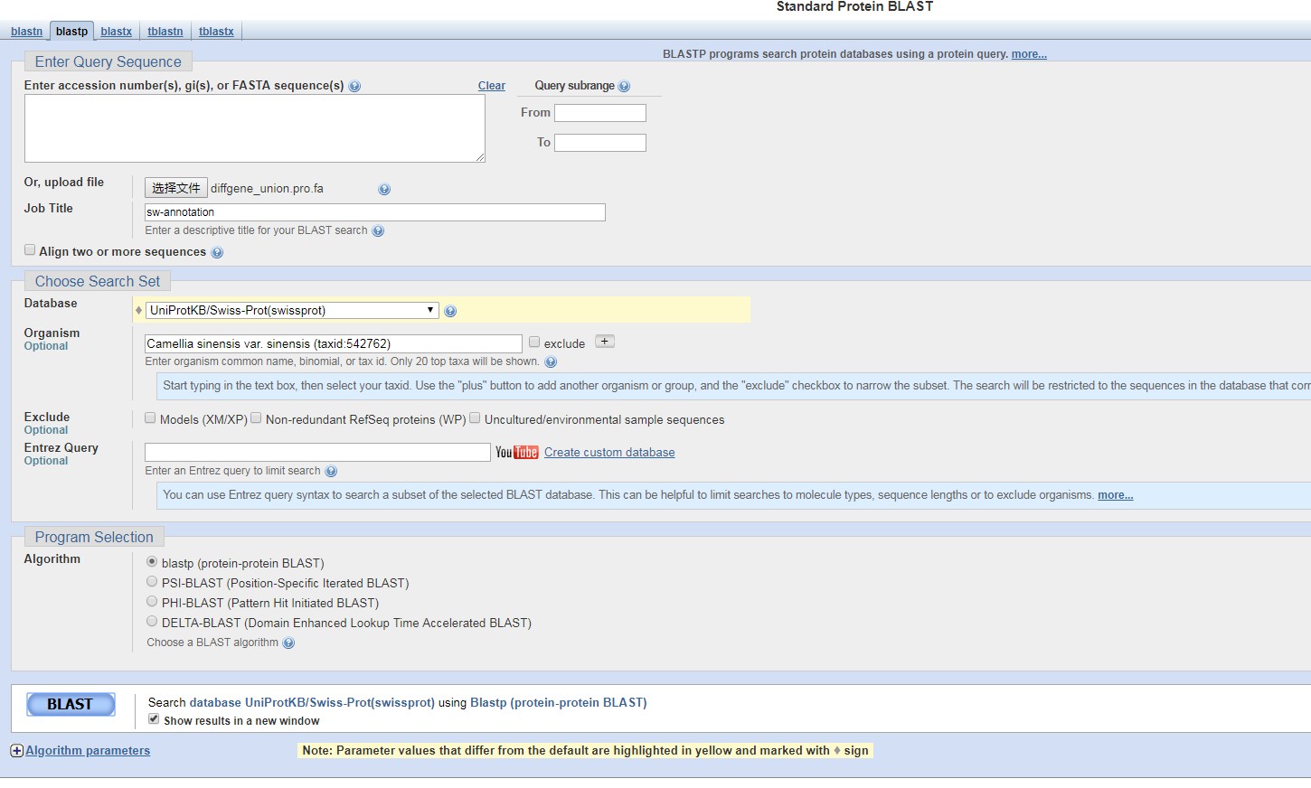This screenshot has height=788, width=1311.
Task: Exclude Models (XM/XP) checkbox
Action: pyautogui.click(x=150, y=418)
